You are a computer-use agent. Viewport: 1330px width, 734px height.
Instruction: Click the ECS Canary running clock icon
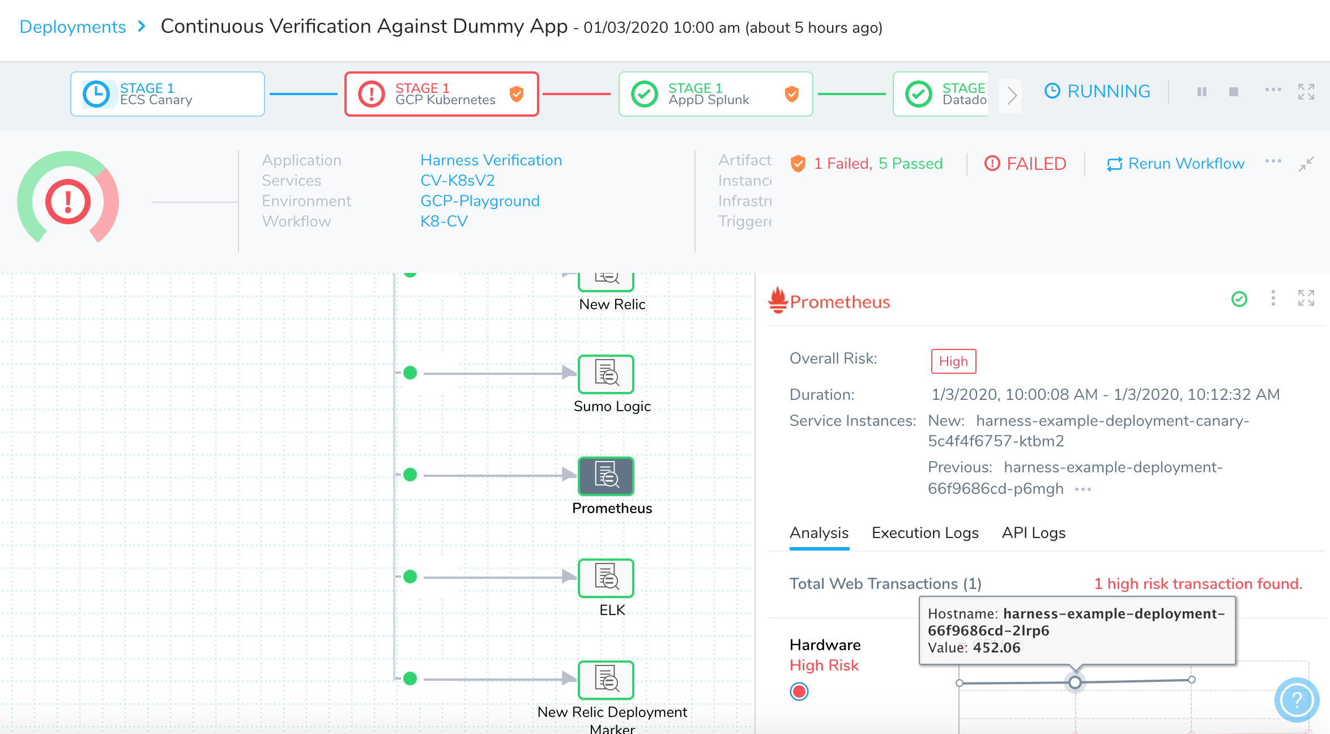(x=96, y=94)
